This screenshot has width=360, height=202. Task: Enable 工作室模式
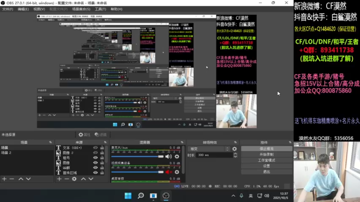[x=266, y=160]
